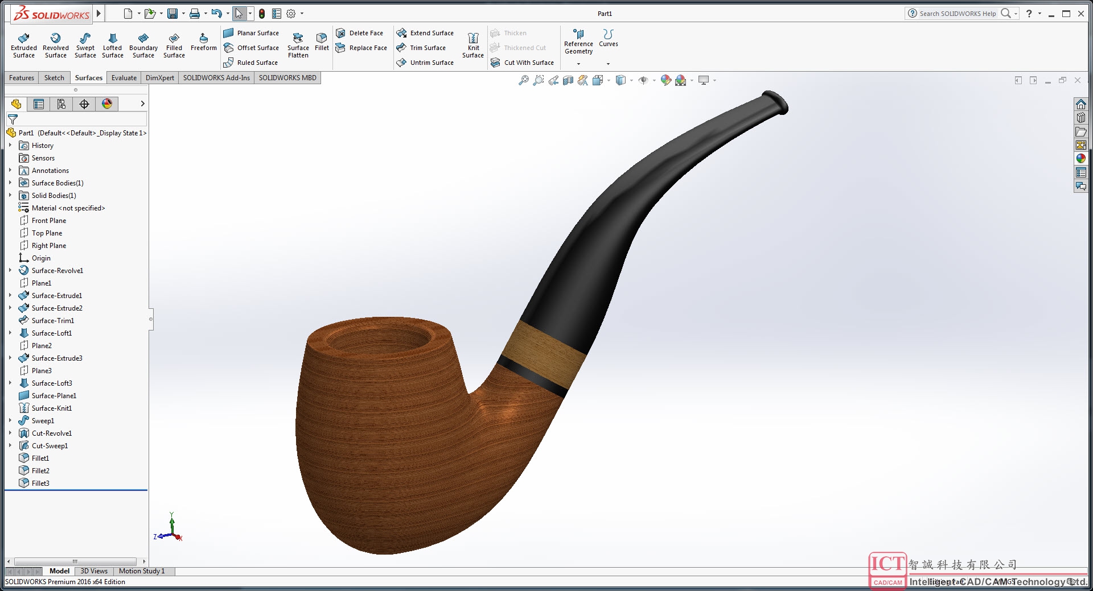
Task: Expand the Cut-Revolve1 feature
Action: (x=10, y=433)
